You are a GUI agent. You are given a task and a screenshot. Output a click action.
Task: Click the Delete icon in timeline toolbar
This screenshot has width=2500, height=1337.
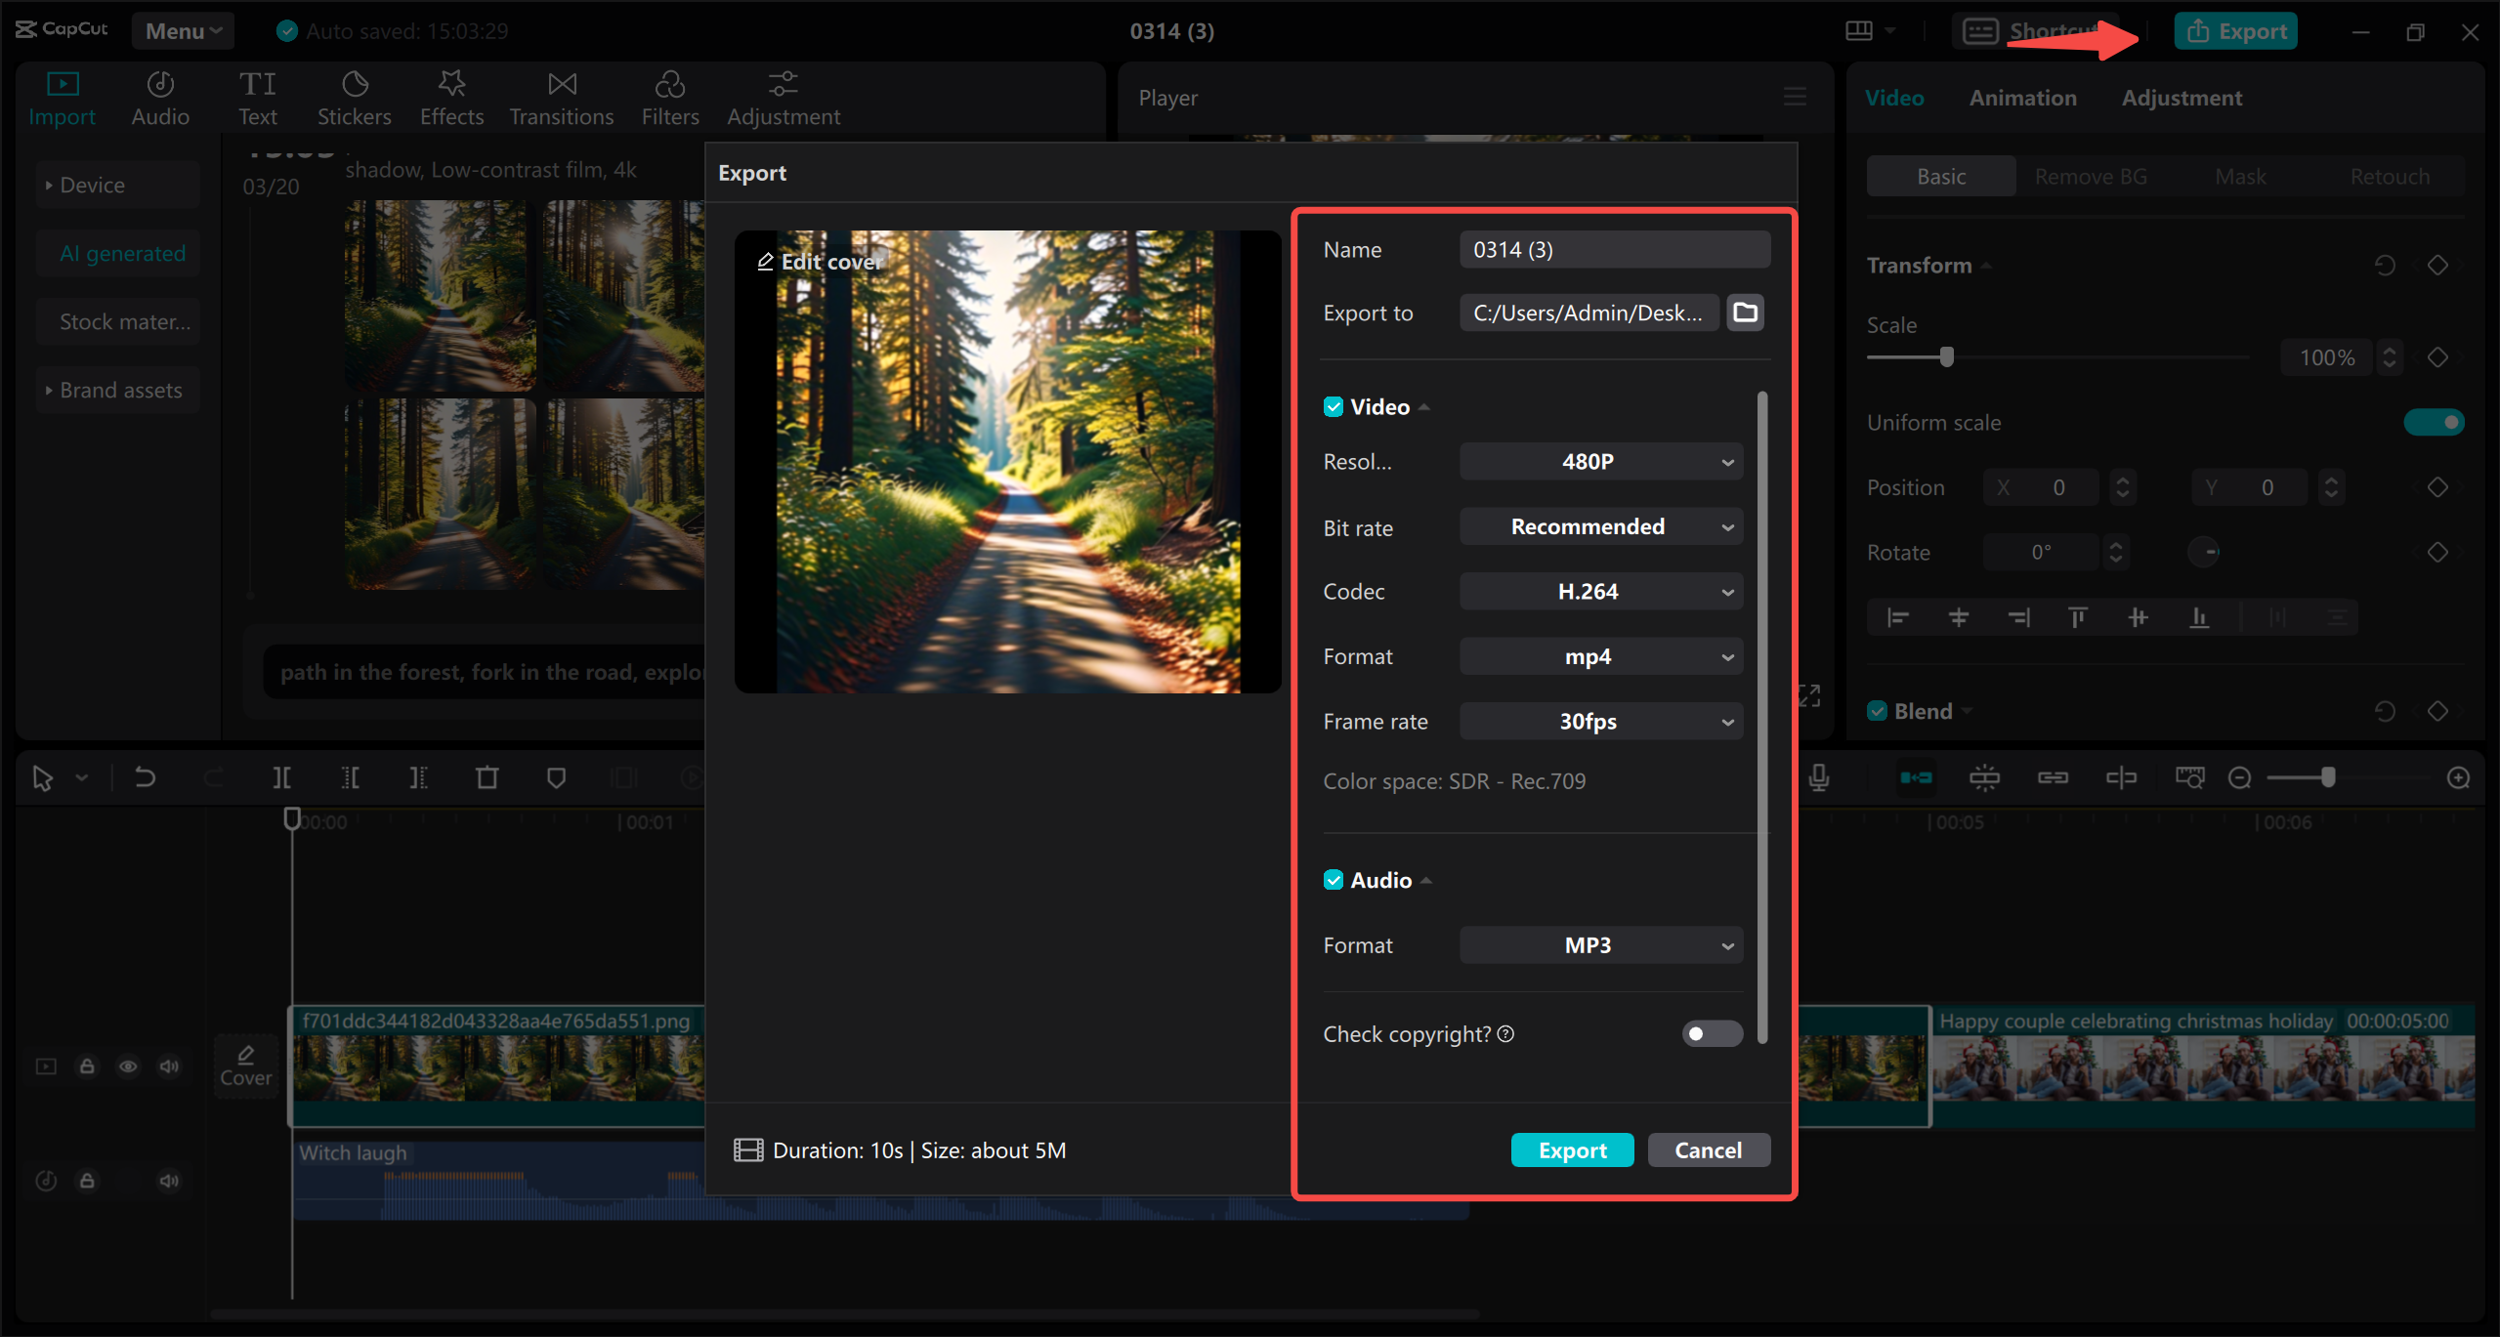pyautogui.click(x=487, y=776)
